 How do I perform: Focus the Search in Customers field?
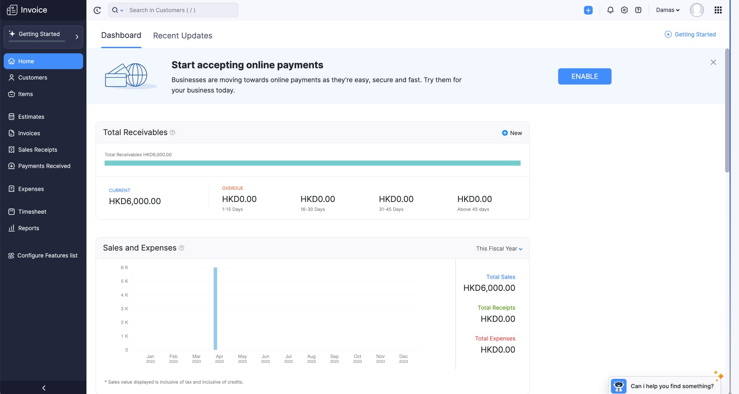(182, 10)
